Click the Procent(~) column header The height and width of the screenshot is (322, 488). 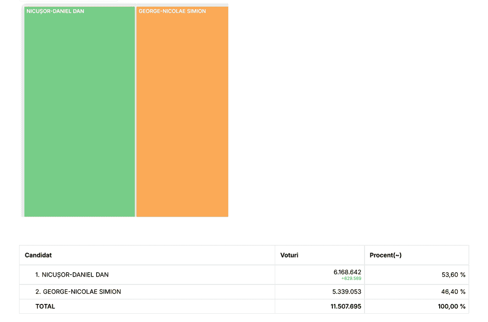click(386, 255)
